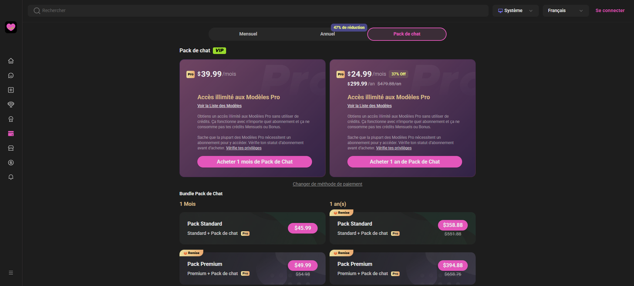
Task: Click the 37% Off badge
Action: tap(398, 74)
